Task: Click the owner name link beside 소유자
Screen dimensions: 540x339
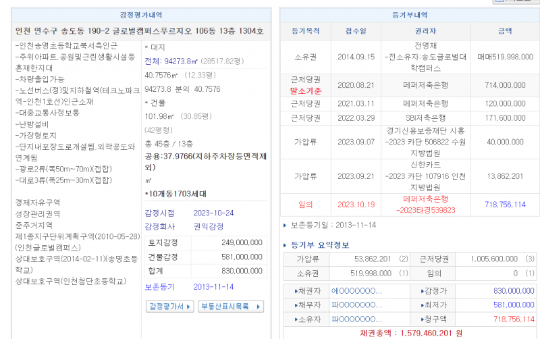Action: [356, 318]
